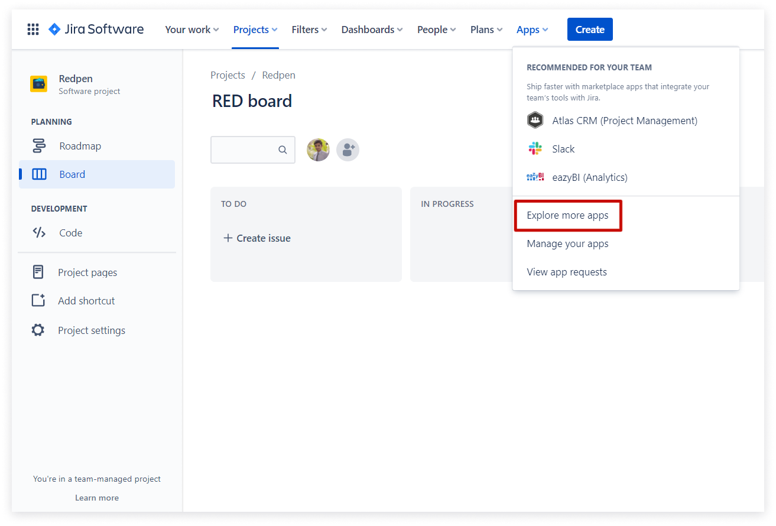Click the Code brackets icon
776x526 pixels.
click(x=39, y=233)
